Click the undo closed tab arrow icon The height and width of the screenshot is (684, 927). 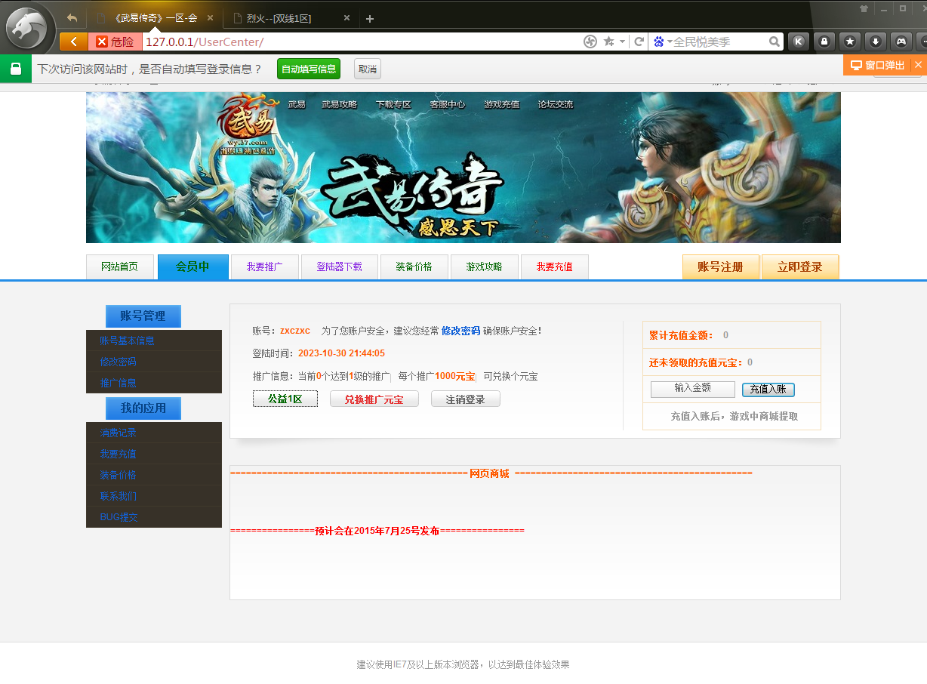pos(72,18)
